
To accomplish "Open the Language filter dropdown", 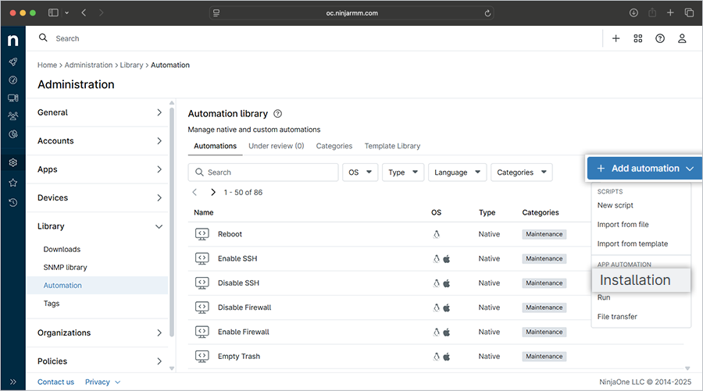I will pos(457,172).
